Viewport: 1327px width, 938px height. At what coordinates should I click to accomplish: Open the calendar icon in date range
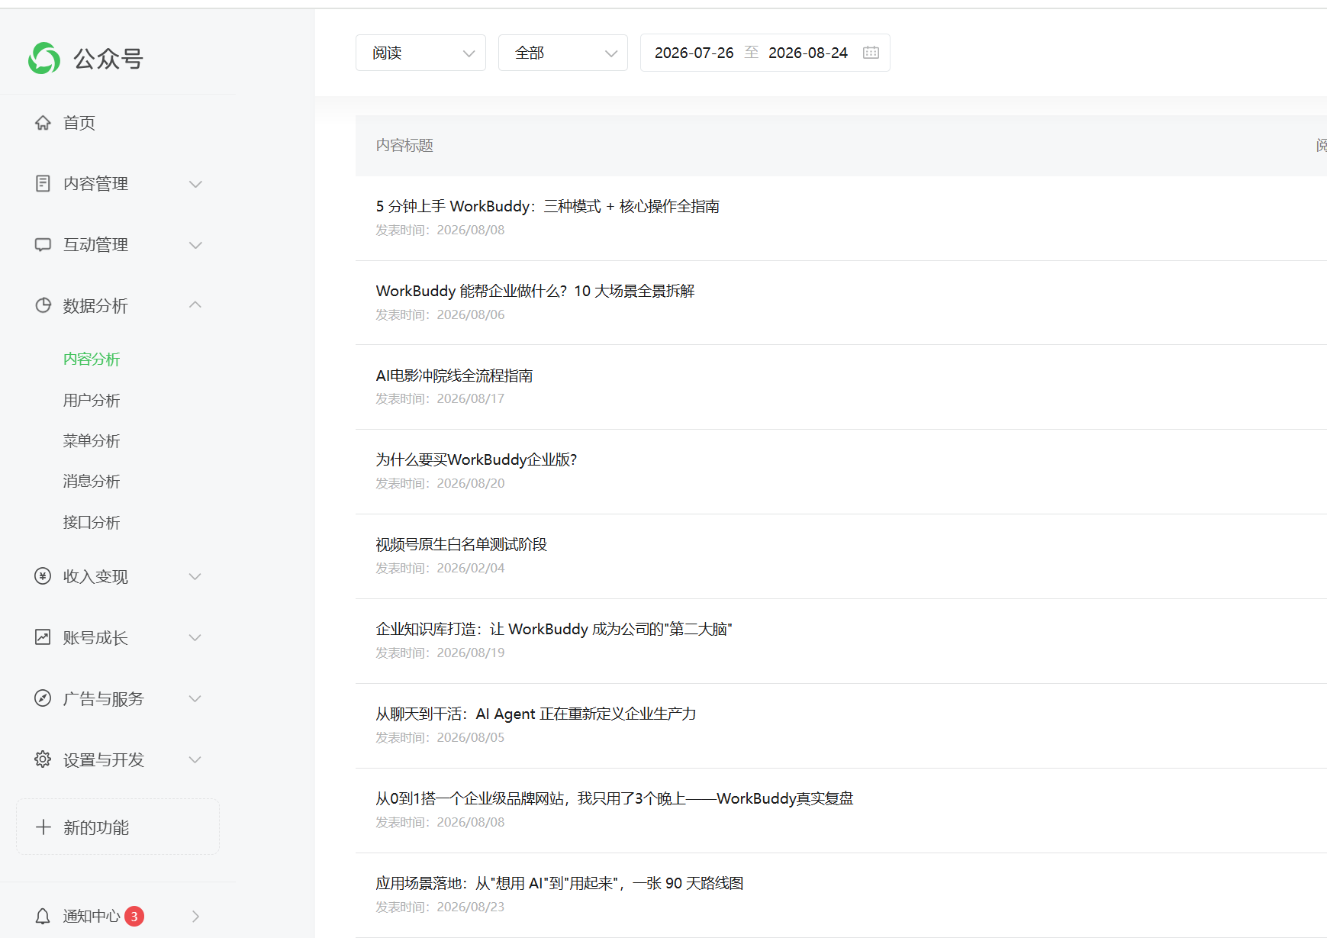[x=871, y=53]
